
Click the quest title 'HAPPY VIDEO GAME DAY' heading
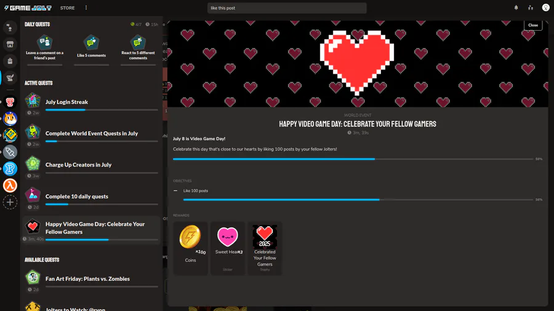[358, 124]
